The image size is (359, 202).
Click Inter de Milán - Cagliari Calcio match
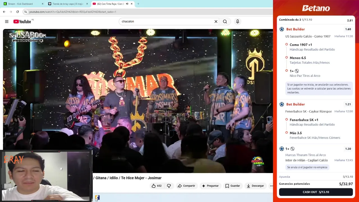coord(306,160)
